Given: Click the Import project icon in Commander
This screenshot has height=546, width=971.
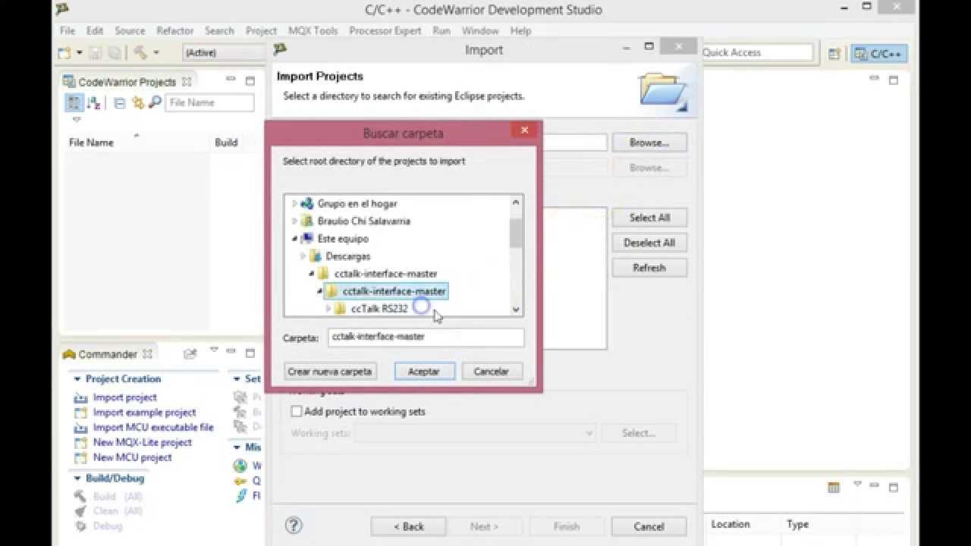Looking at the screenshot, I should point(80,397).
